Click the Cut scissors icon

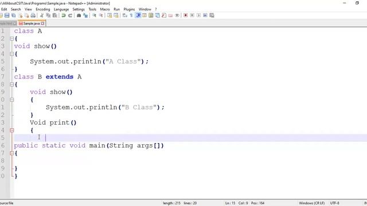(42, 15)
